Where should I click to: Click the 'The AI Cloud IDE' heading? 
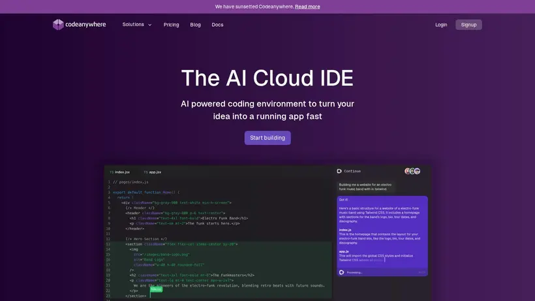click(x=267, y=78)
